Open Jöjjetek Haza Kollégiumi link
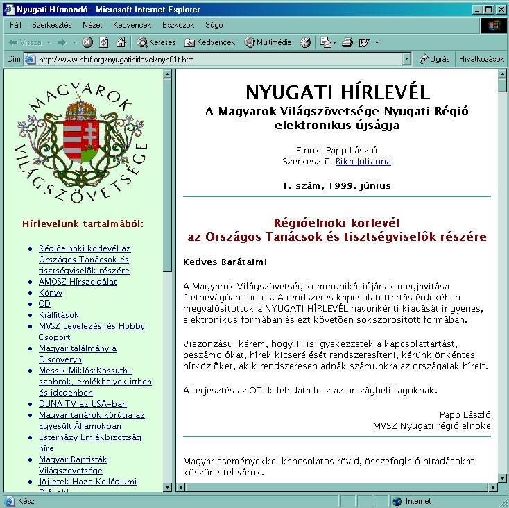 coord(87,482)
